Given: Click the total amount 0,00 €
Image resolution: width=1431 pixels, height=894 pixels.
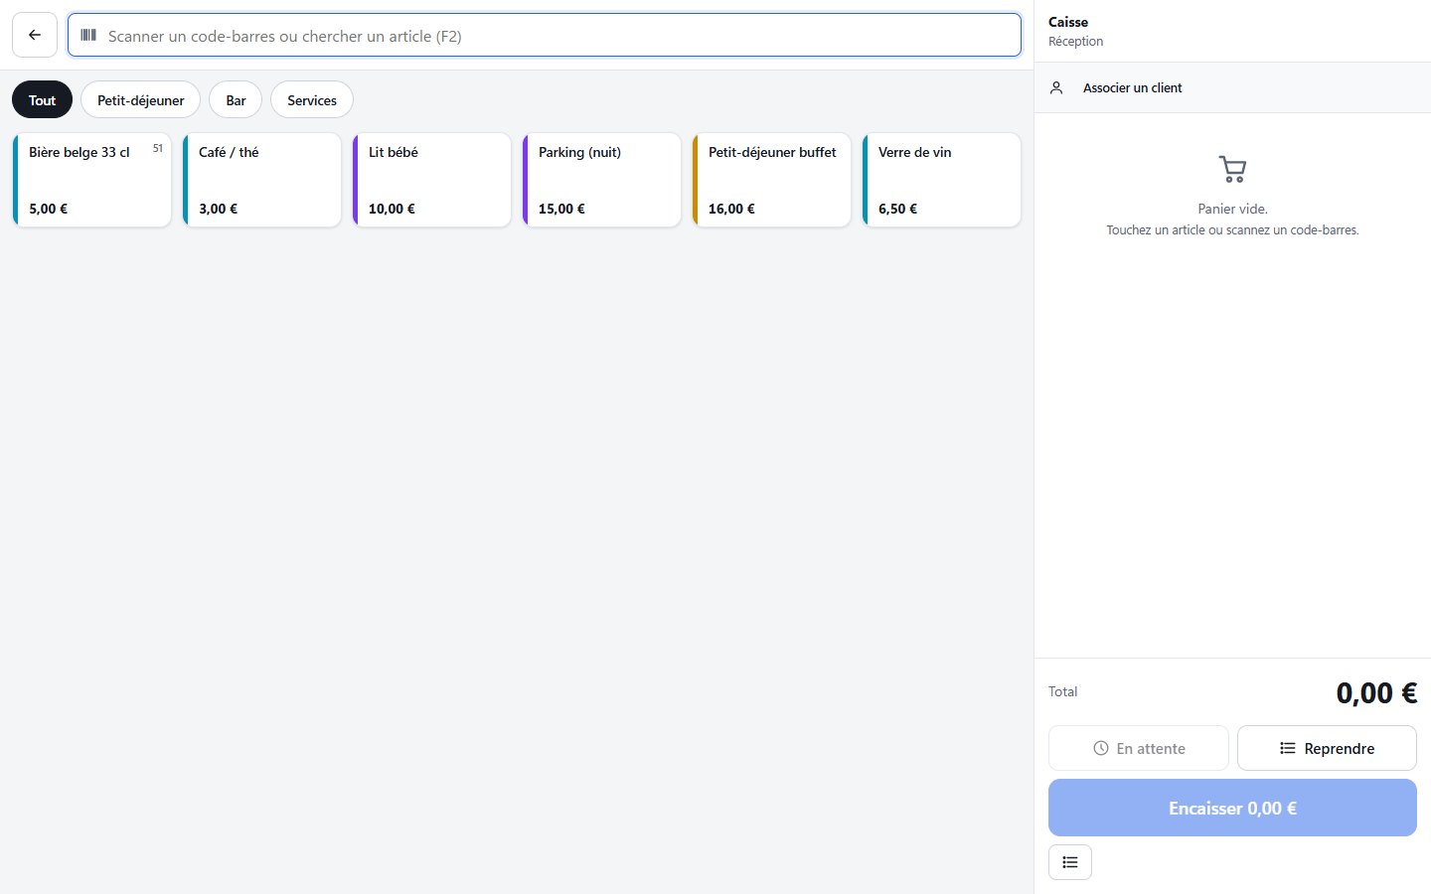Looking at the screenshot, I should click(x=1376, y=692).
